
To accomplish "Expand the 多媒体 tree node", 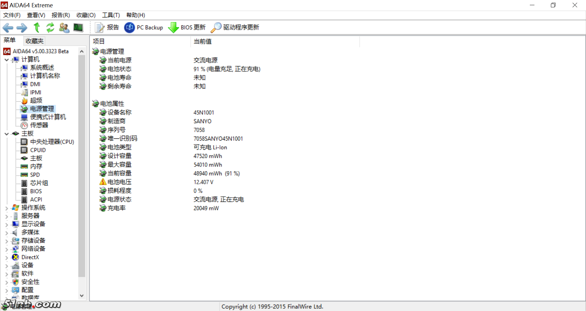I will [x=6, y=233].
